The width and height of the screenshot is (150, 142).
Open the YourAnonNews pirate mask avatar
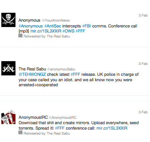click(x=9, y=20)
